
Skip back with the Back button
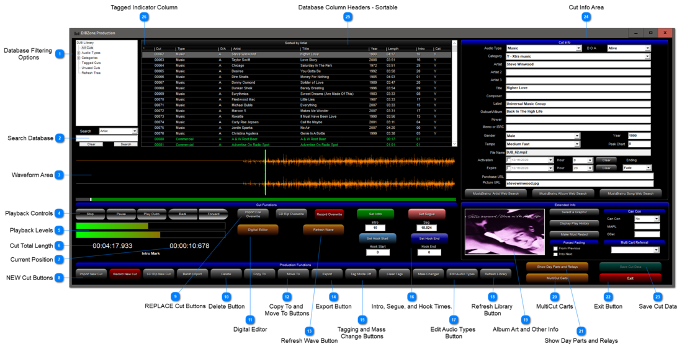point(182,214)
